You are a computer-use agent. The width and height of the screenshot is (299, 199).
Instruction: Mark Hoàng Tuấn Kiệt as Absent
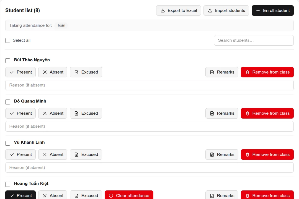point(53,195)
